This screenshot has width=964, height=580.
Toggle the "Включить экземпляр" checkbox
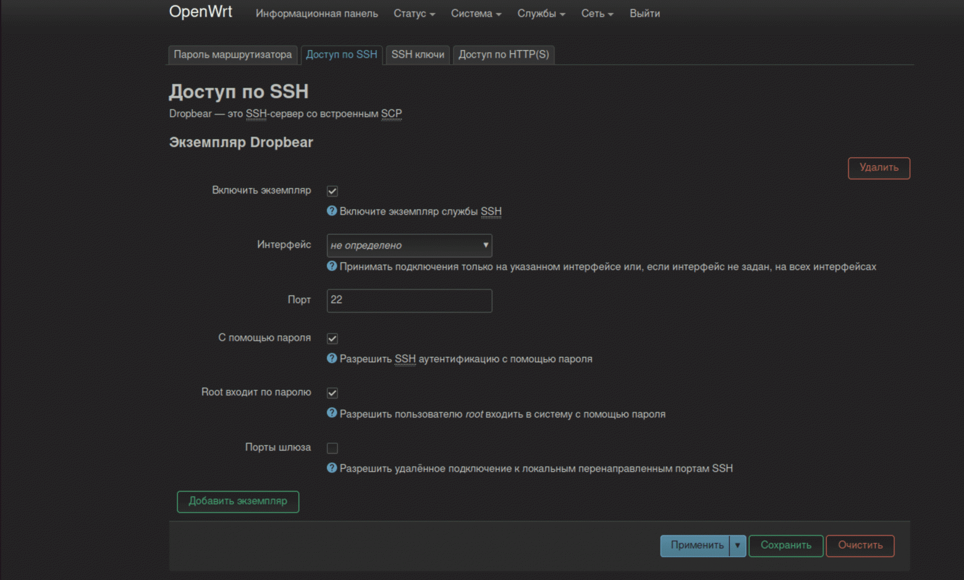tap(332, 191)
